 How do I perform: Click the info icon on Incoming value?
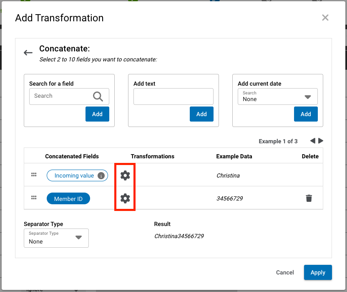coord(101,176)
